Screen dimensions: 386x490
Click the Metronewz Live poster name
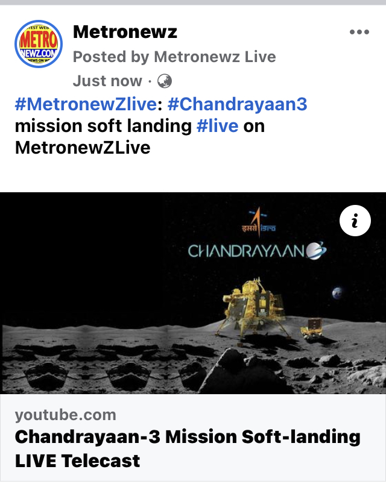coord(215,57)
